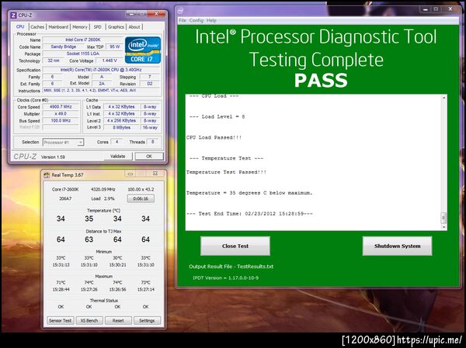Viewport: 466px width, 348px height.
Task: Click the Real Temp title bar icon
Action: 47,175
